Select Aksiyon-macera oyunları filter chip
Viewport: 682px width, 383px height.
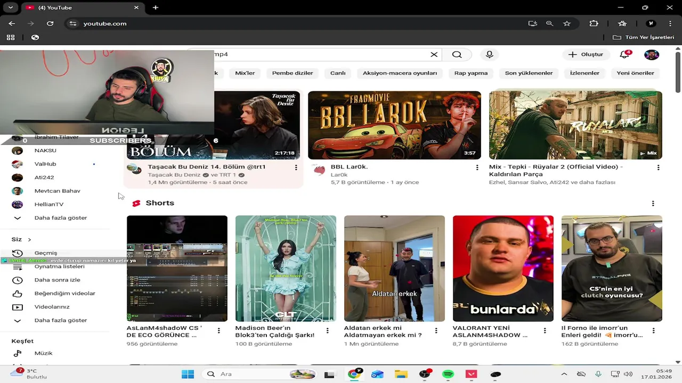click(400, 73)
